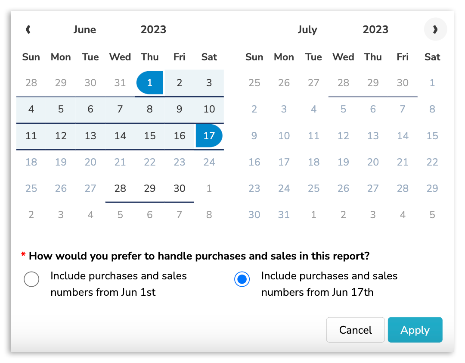Viewport: 465px width, 363px height.
Task: Pick June 28 in the calendar
Action: pyautogui.click(x=120, y=188)
